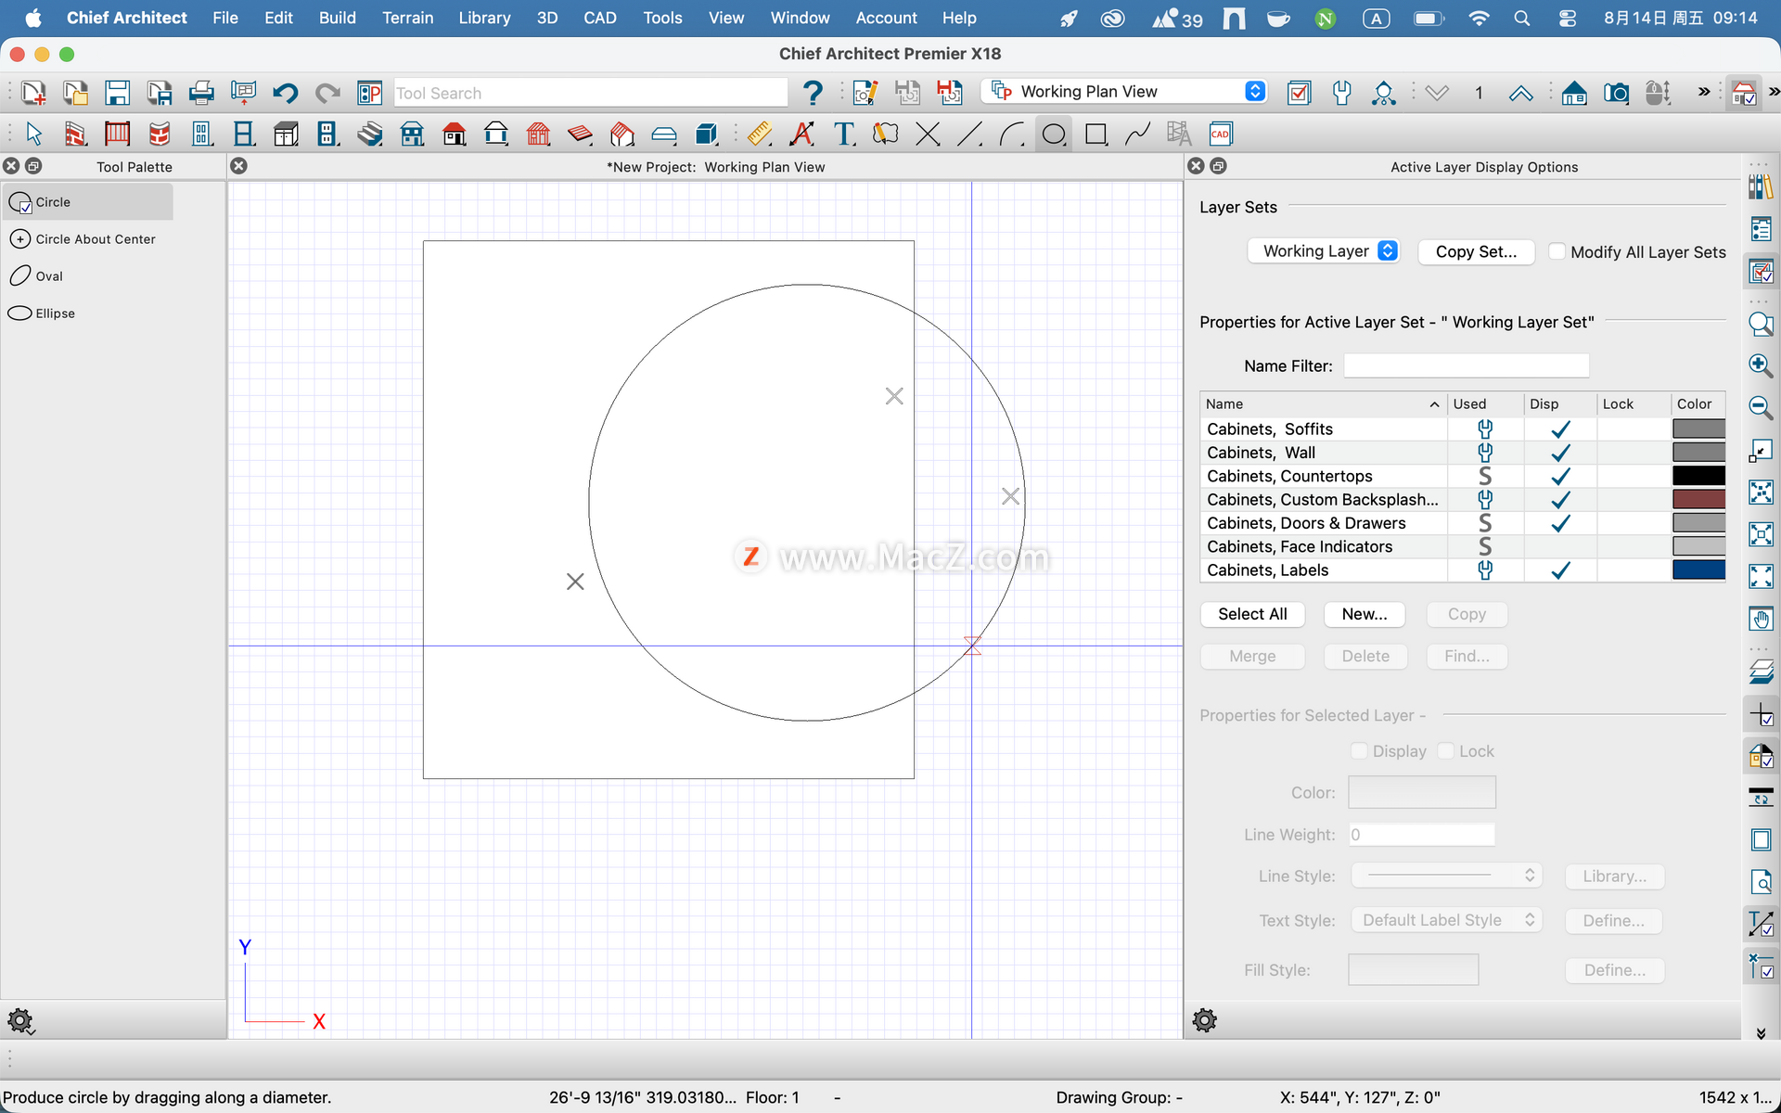Open the Library menu
Viewport: 1781px width, 1113px height.
[484, 18]
